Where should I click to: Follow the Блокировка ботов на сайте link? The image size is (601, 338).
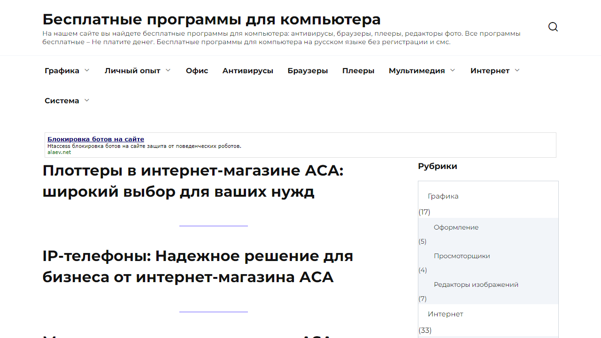[x=95, y=139]
